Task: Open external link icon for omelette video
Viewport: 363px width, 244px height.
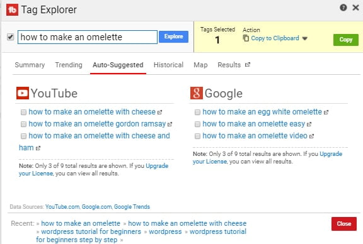Action: (311, 136)
